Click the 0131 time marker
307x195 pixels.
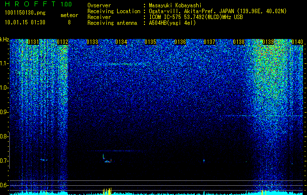click(33, 42)
